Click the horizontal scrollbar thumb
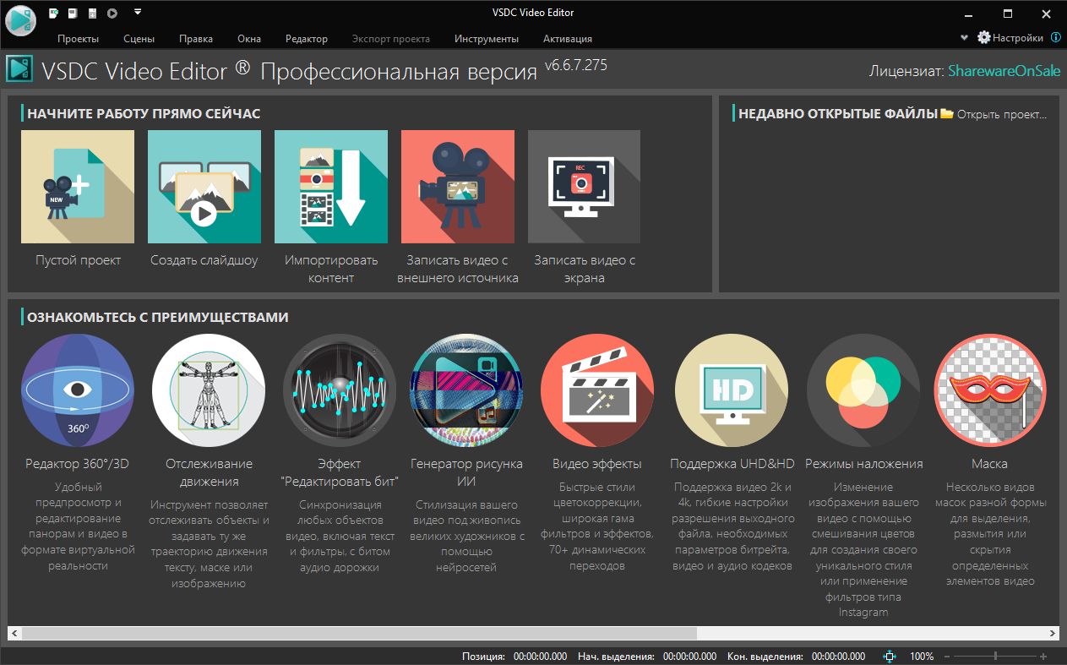This screenshot has width=1067, height=665. pyautogui.click(x=360, y=633)
